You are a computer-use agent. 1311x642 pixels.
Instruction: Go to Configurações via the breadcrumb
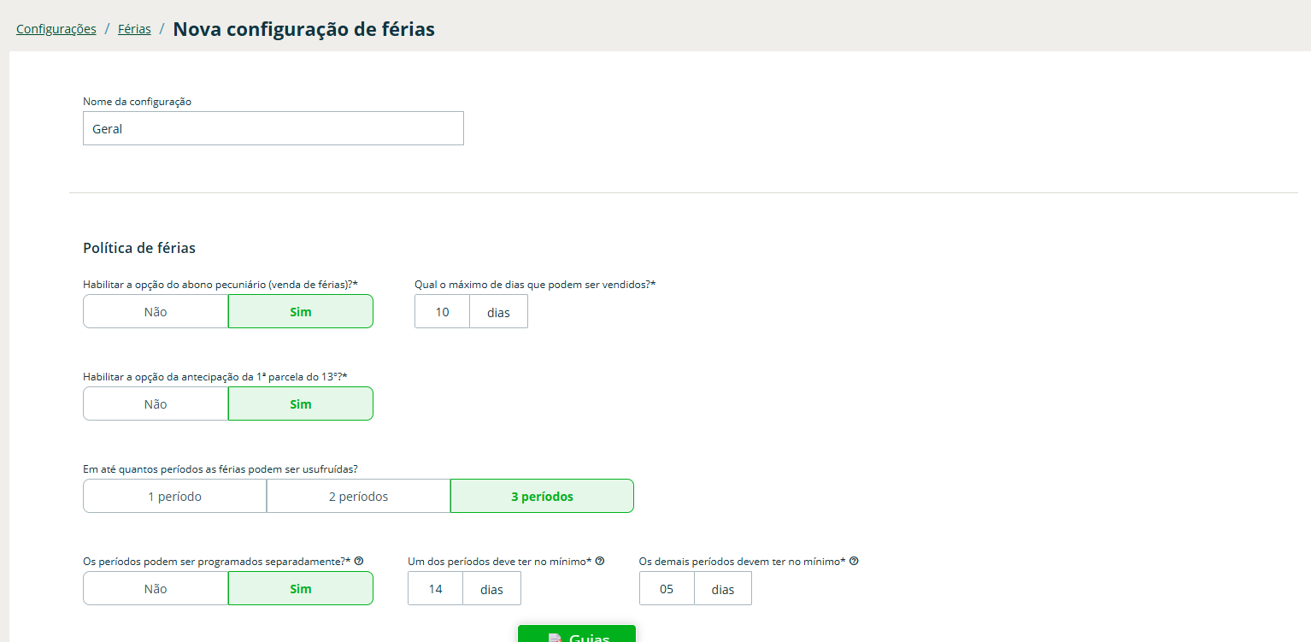[56, 29]
